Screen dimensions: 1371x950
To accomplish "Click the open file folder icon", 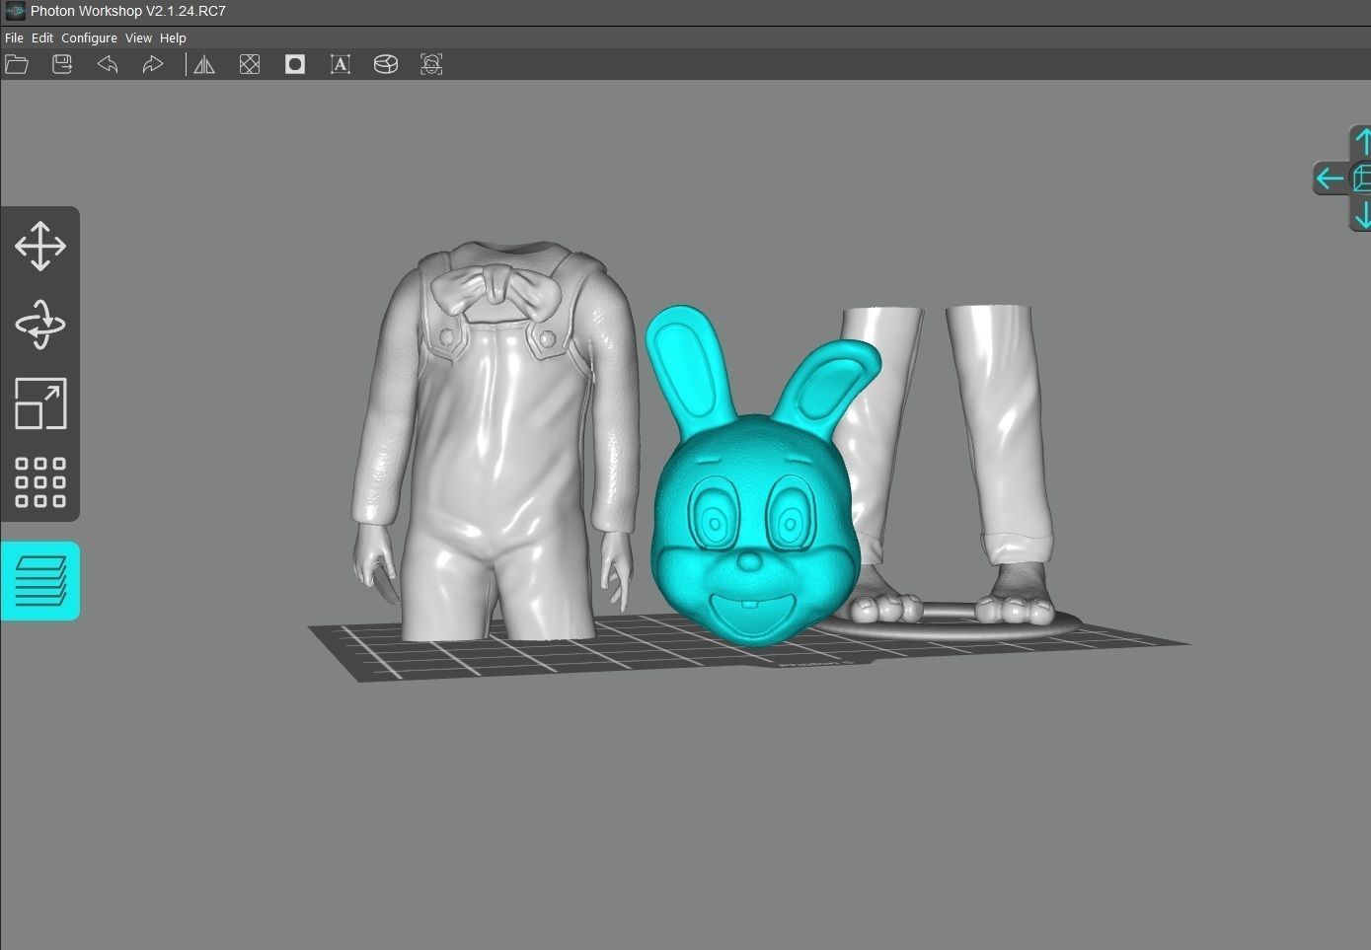I will pyautogui.click(x=17, y=64).
